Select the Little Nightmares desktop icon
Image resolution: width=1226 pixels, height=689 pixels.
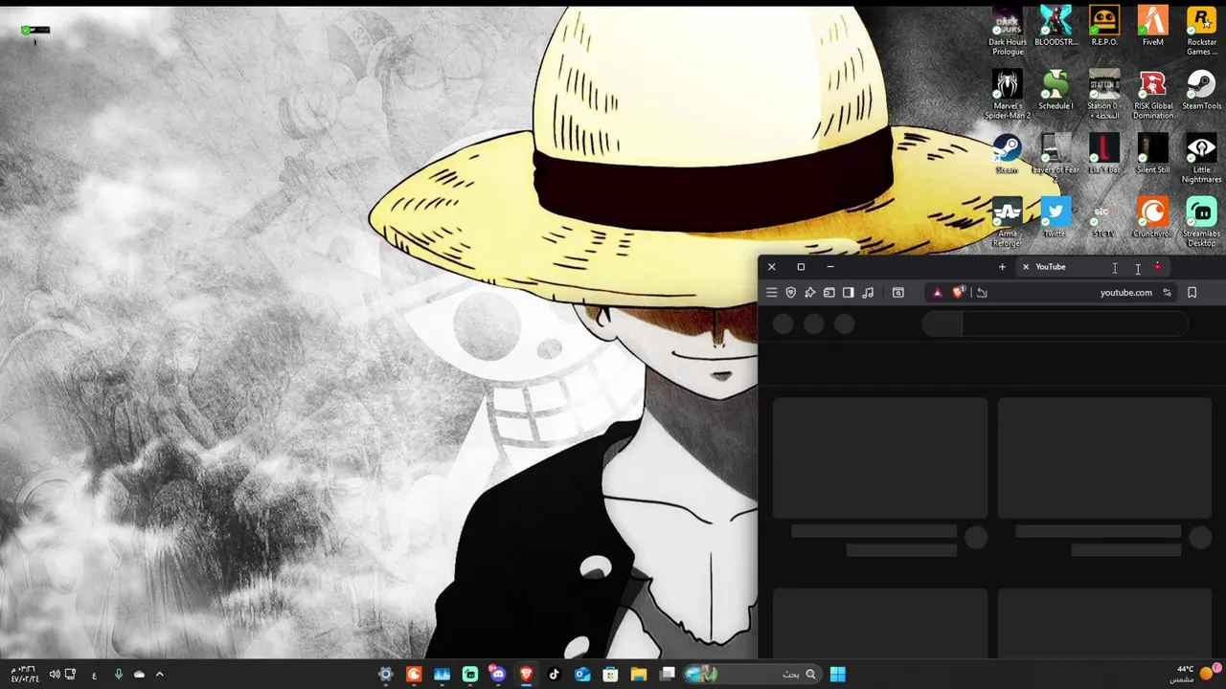coord(1202,159)
